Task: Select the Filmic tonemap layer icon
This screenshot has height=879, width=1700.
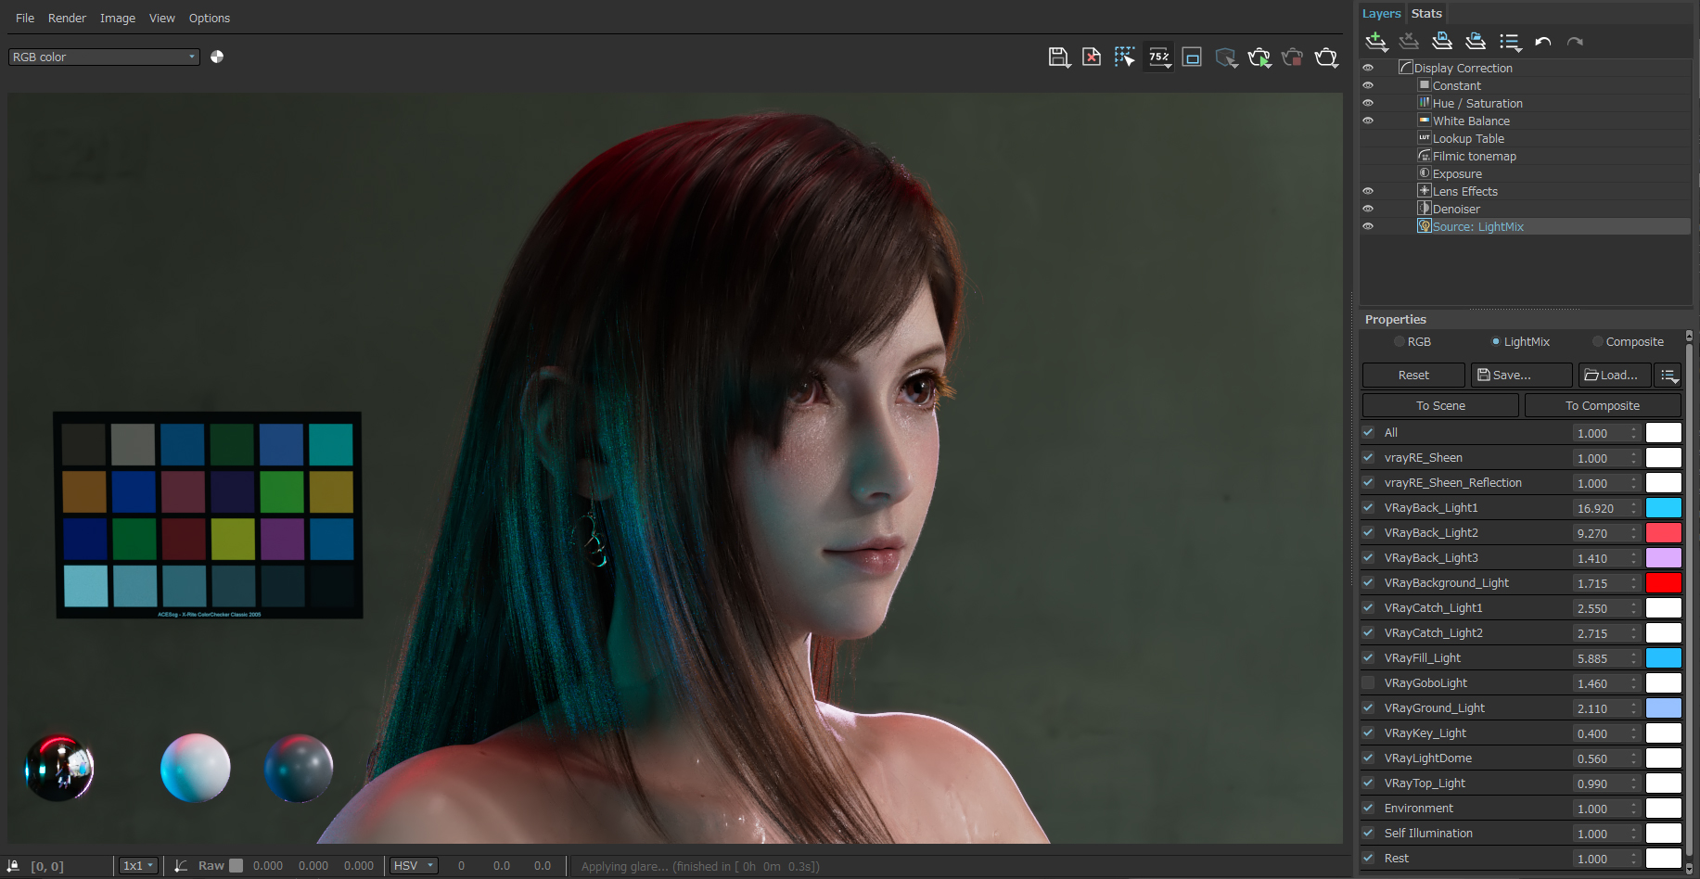Action: coord(1425,156)
